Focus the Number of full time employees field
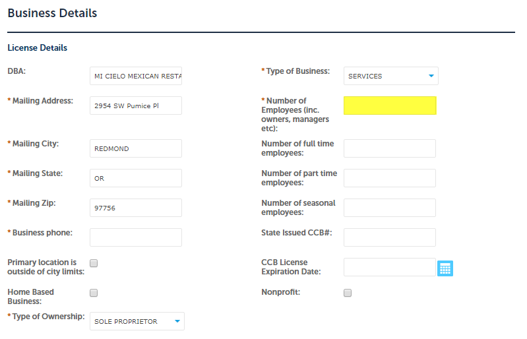 [390, 148]
